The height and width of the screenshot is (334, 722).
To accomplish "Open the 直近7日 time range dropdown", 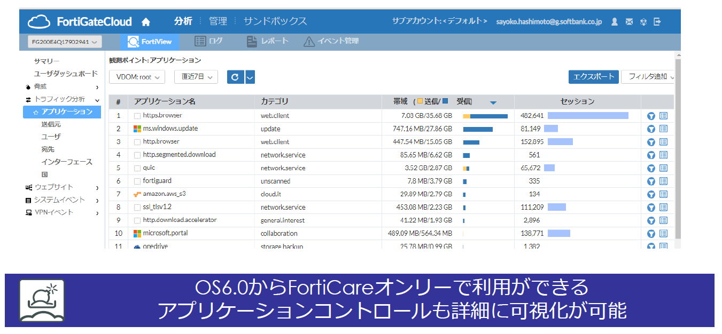I will pyautogui.click(x=196, y=77).
